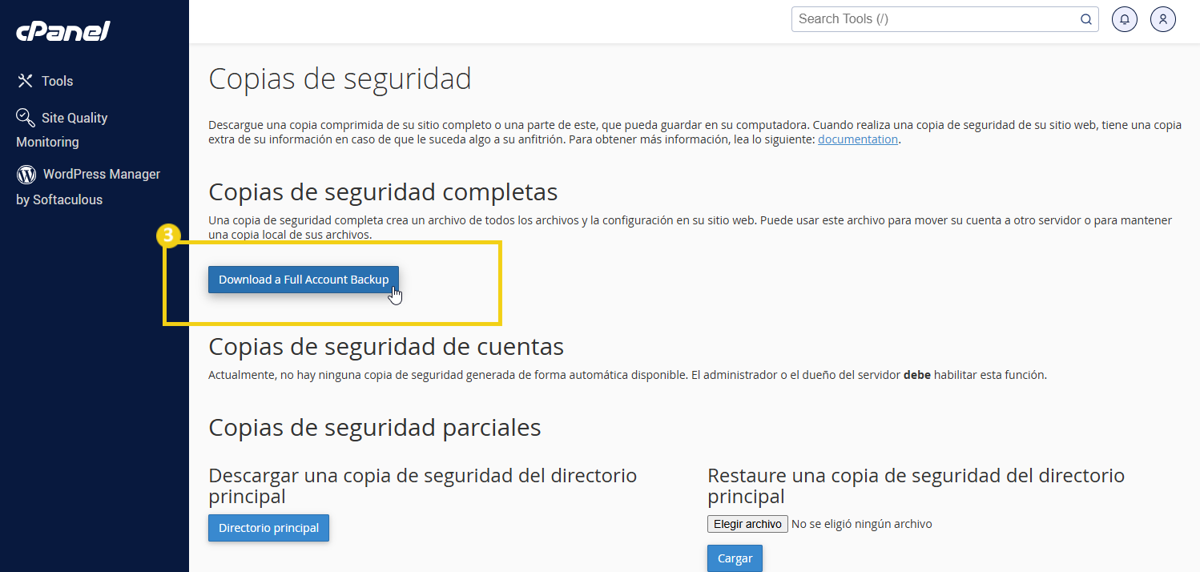Click the bold word 'debe' in paragraph
The height and width of the screenshot is (572, 1200).
click(x=917, y=374)
